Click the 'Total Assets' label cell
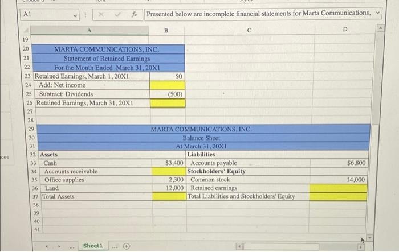The image size is (399, 252). click(97, 196)
